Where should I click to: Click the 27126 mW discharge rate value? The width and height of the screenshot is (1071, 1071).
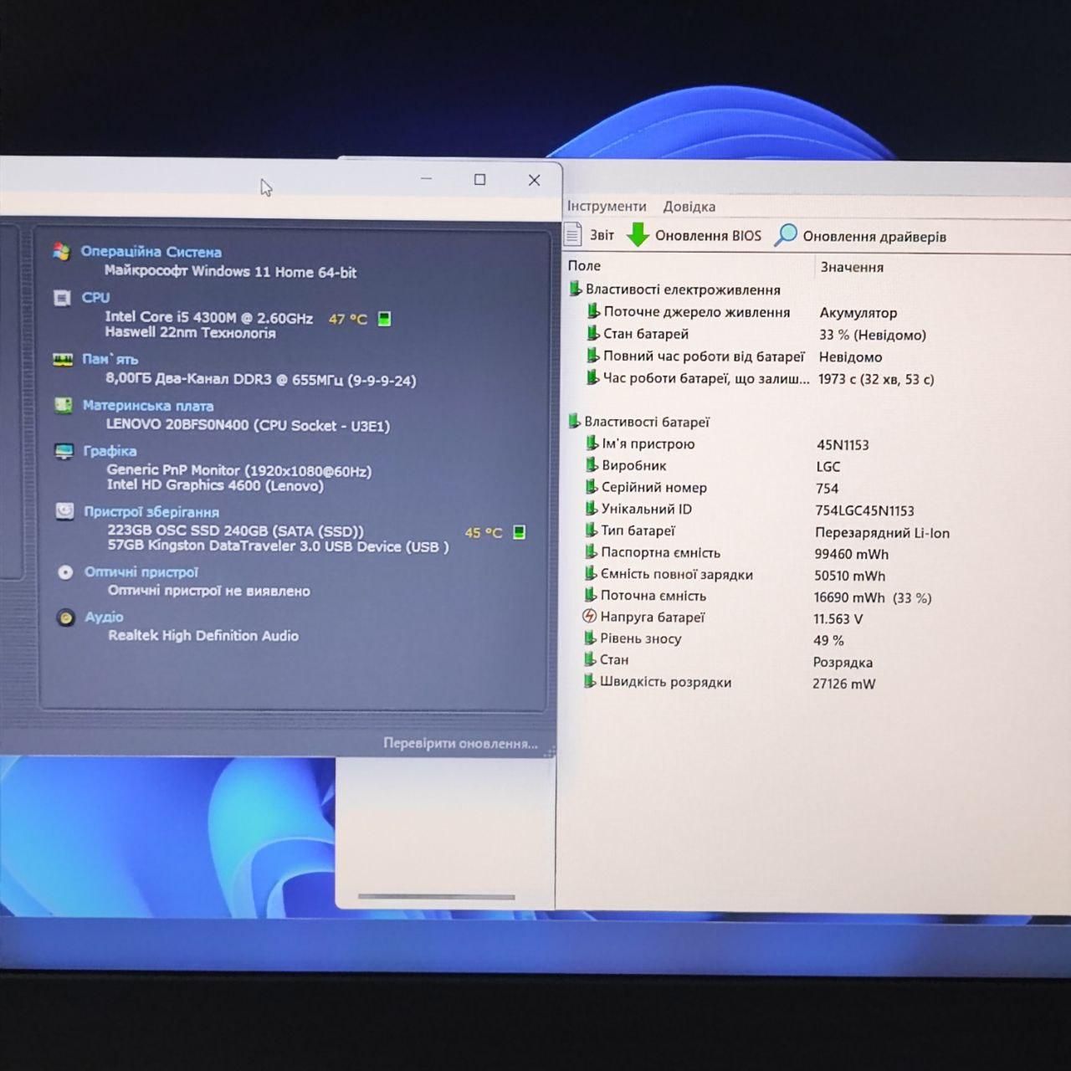coord(844,684)
